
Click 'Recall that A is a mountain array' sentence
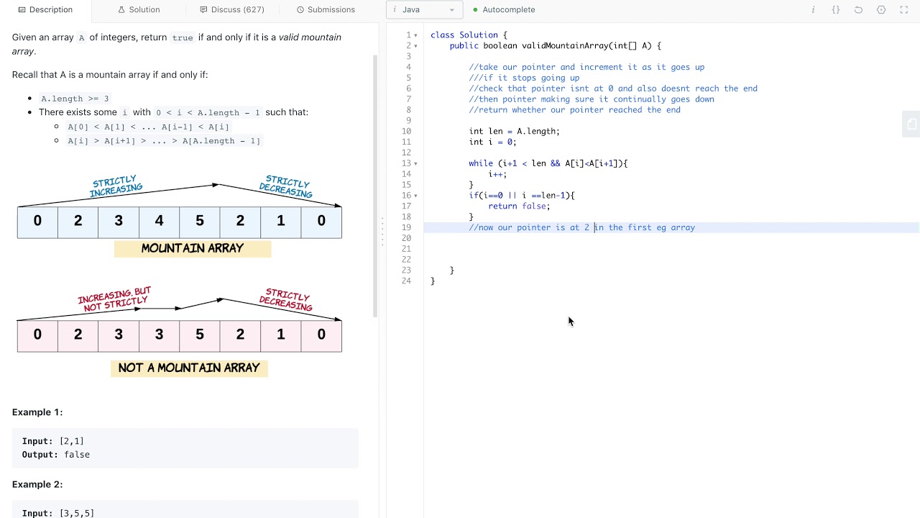[x=110, y=75]
